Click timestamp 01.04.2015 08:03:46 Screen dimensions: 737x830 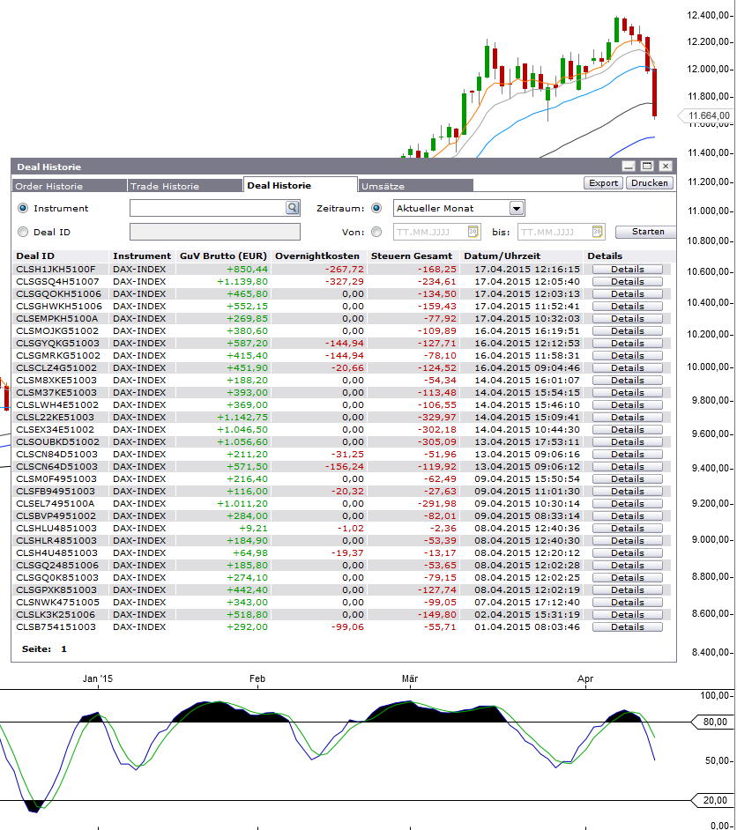[x=527, y=626]
